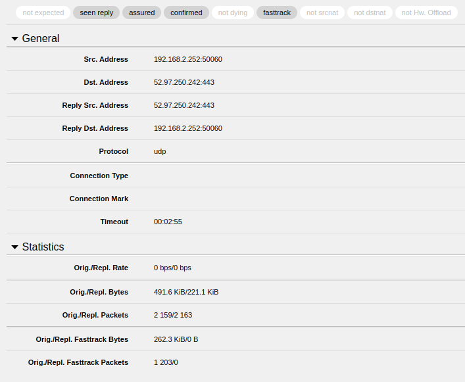Click the 'assured' status pill
The width and height of the screenshot is (465, 382).
142,12
